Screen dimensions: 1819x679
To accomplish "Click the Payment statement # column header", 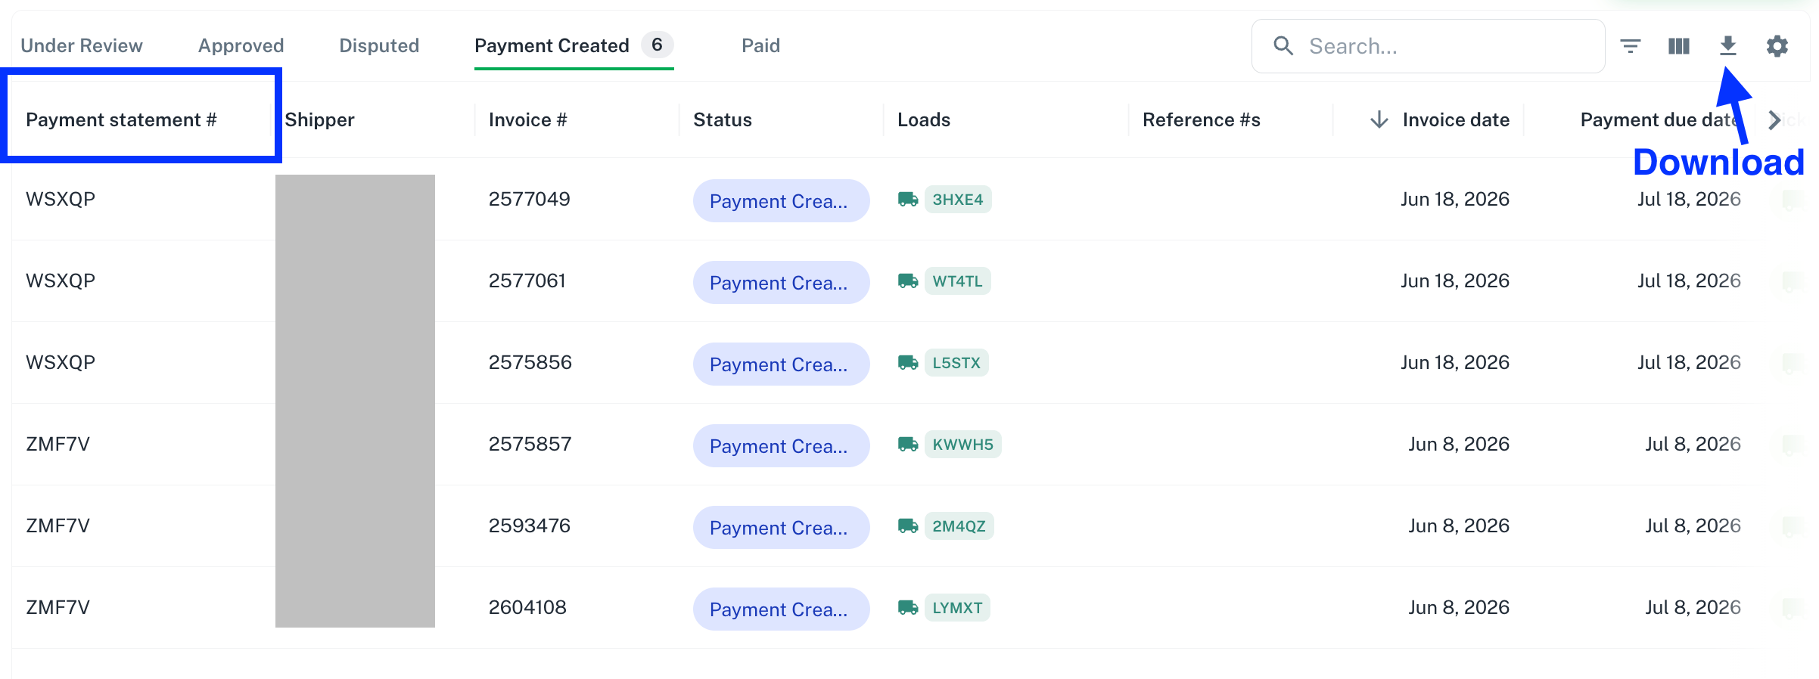I will point(121,119).
